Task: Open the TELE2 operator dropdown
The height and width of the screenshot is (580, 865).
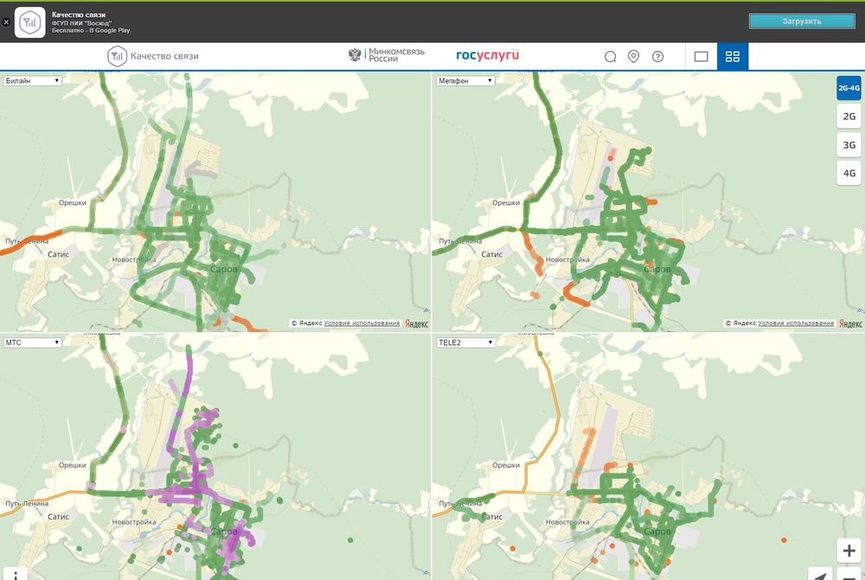Action: point(465,342)
